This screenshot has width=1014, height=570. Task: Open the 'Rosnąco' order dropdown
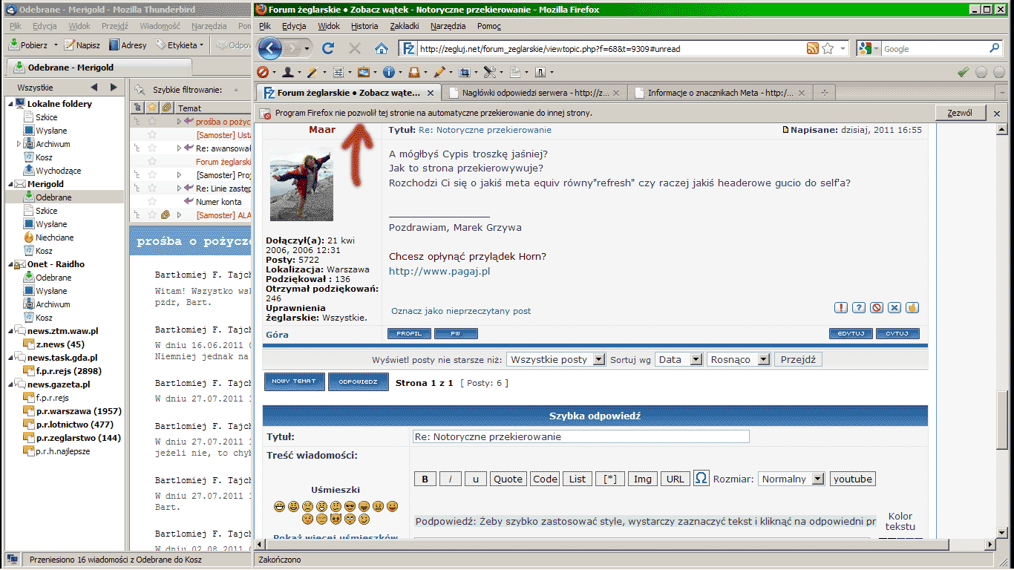738,359
